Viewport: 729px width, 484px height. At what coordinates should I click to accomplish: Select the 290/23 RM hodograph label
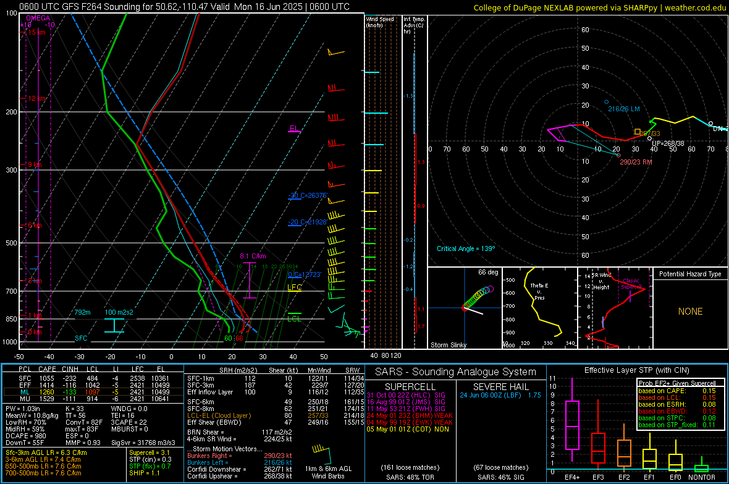point(636,163)
